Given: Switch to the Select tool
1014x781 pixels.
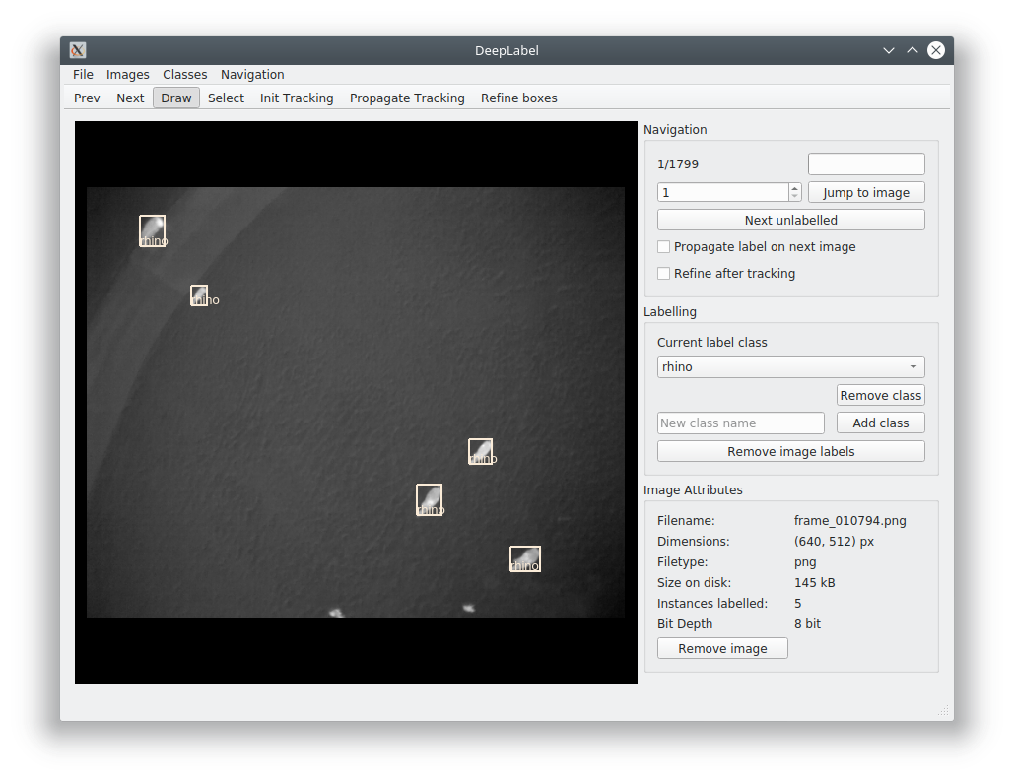Looking at the screenshot, I should coord(226,98).
